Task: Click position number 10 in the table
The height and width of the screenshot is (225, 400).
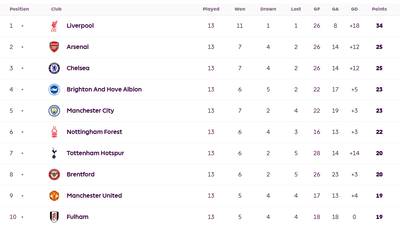Action: pos(13,217)
